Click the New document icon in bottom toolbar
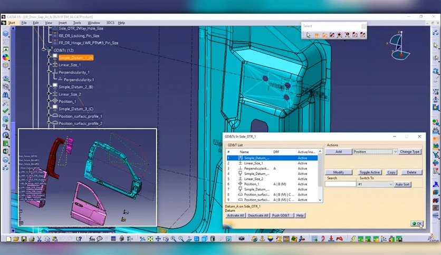Screen dimensions: 441x255 click(x=9, y=239)
